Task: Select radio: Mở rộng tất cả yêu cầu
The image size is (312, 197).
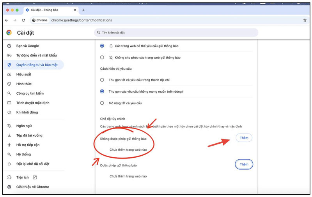Action: click(102, 103)
